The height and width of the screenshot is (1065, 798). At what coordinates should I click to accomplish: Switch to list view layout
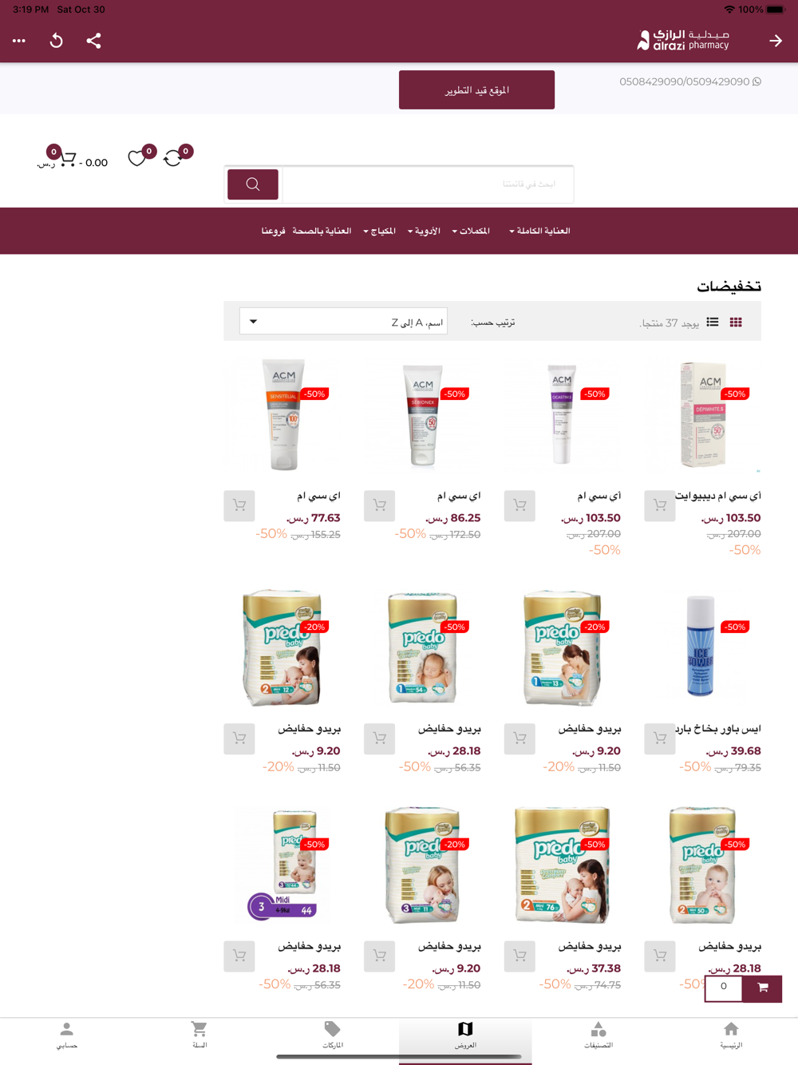(713, 323)
